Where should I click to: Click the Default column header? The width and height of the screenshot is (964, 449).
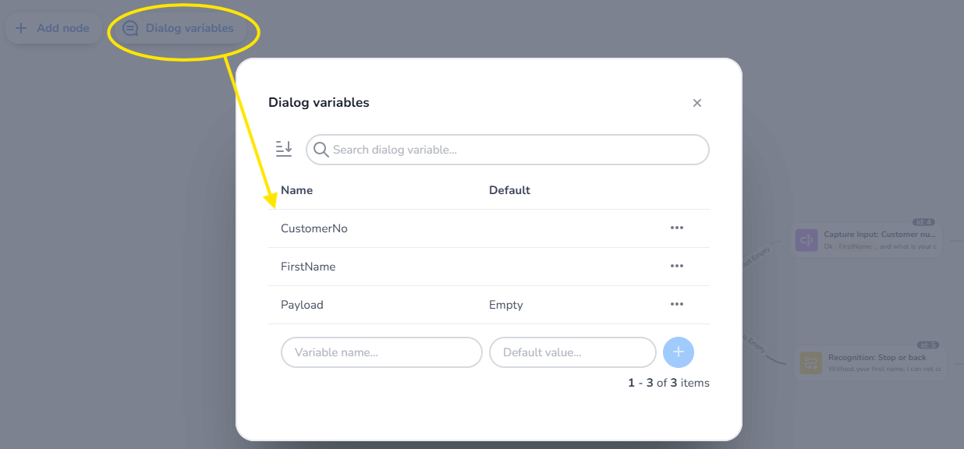pyautogui.click(x=509, y=190)
